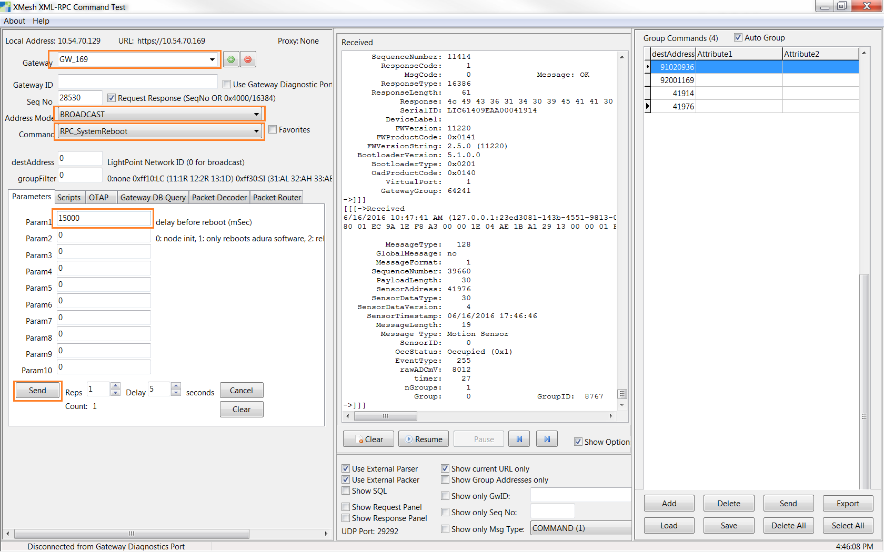Click the Gateway ID input field

[x=137, y=81]
